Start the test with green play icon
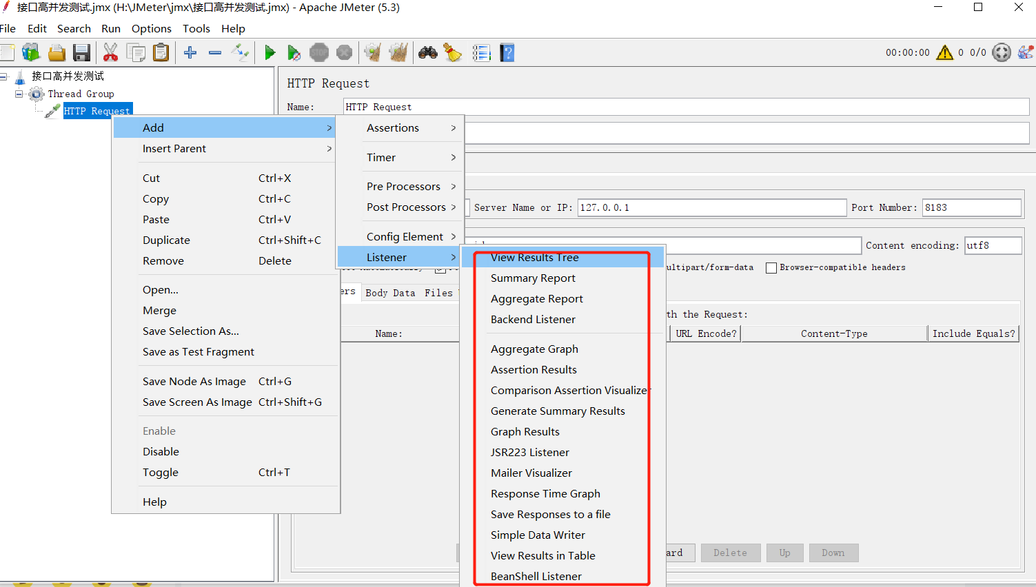This screenshot has width=1036, height=587. click(x=270, y=52)
